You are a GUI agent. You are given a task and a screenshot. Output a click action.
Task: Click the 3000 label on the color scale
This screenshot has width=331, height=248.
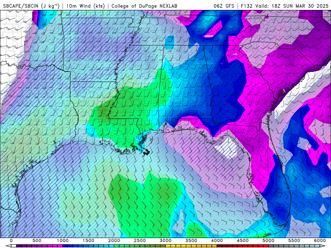click(x=165, y=241)
